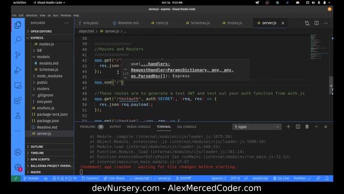Viewport: 344px width, 194px height.
Task: Close the server.js editor tab
Action: (283, 23)
